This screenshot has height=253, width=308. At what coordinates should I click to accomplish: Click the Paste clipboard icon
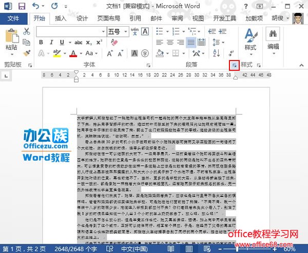tap(12, 36)
